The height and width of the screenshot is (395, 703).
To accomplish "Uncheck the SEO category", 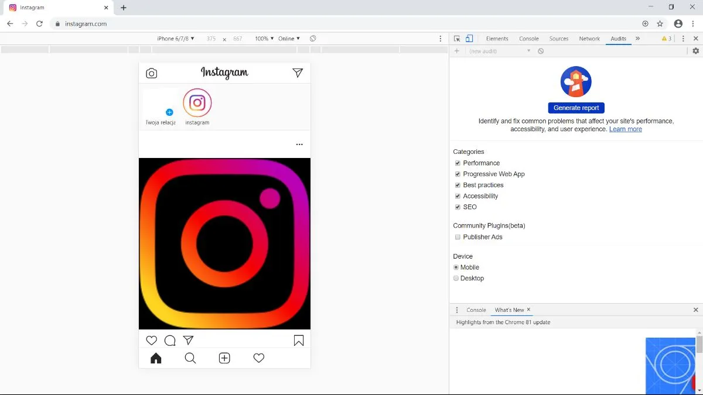I will click(458, 207).
